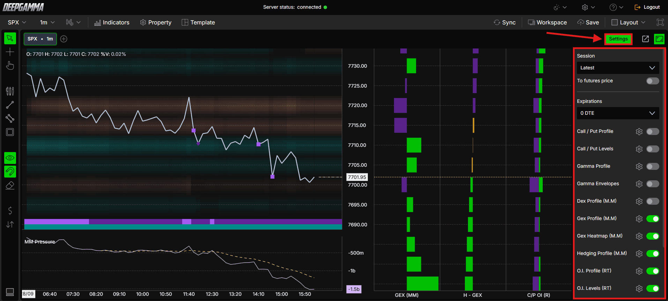Open the Template menu
Image resolution: width=668 pixels, height=301 pixels.
point(198,22)
